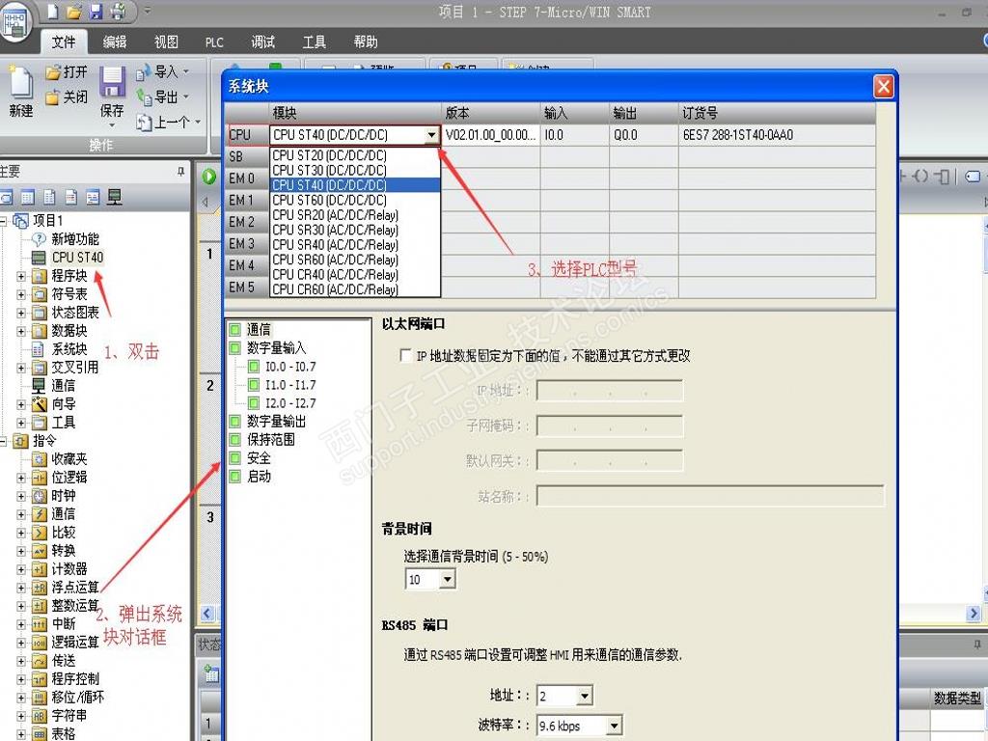Screen dimensions: 988x741
Task: Select 通信 in the system block tree
Action: [259, 330]
